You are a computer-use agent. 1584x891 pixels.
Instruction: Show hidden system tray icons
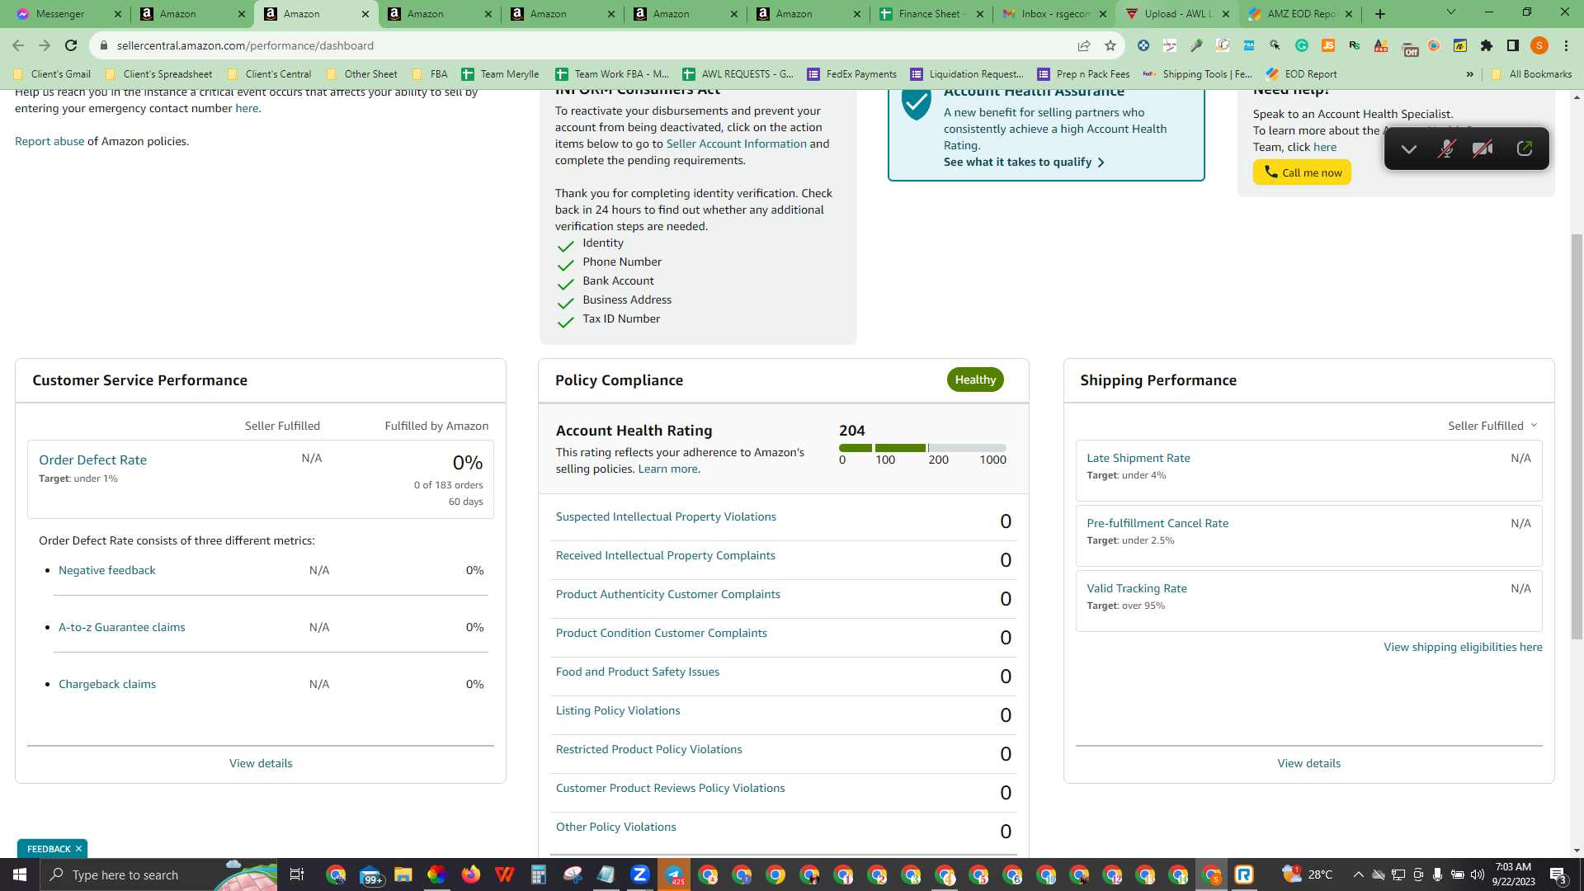point(1358,874)
